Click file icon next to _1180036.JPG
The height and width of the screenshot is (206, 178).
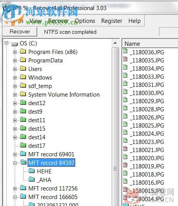125,51
